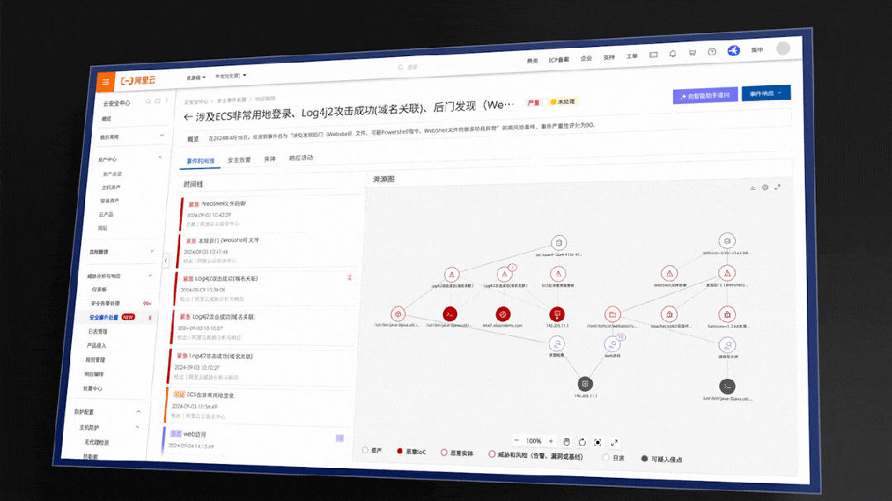This screenshot has height=501, width=892.
Task: Click the help question mark icon
Action: tap(712, 52)
